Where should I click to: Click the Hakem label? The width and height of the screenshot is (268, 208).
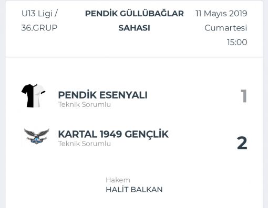pyautogui.click(x=118, y=180)
